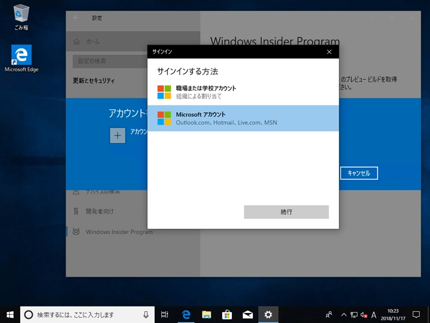This screenshot has height=323, width=430.
Task: Open Microsoft Store from taskbar
Action: click(x=227, y=314)
